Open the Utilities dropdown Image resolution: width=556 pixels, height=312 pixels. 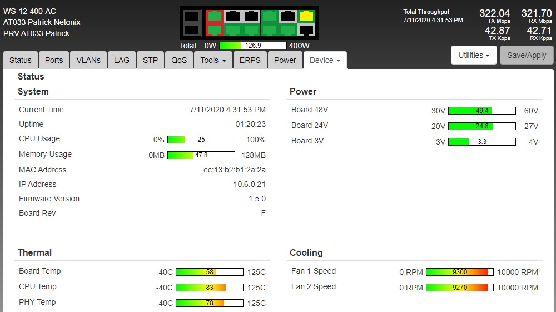(474, 55)
